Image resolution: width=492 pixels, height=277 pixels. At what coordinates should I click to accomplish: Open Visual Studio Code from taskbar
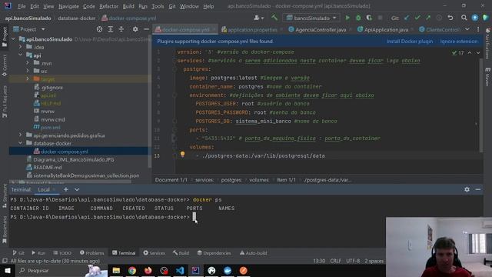(x=180, y=270)
